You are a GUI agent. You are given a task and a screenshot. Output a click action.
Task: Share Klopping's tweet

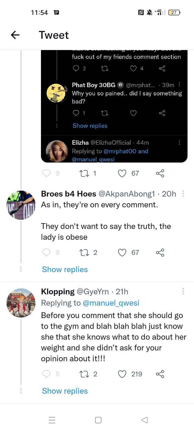(x=160, y=374)
